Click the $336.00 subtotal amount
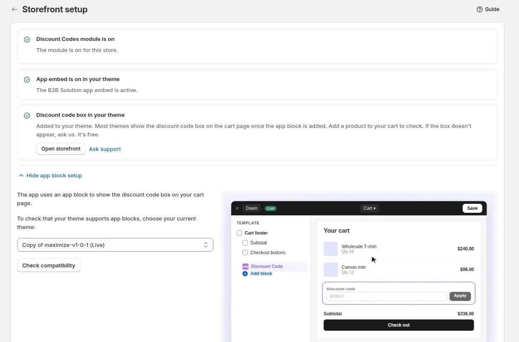 click(466, 313)
